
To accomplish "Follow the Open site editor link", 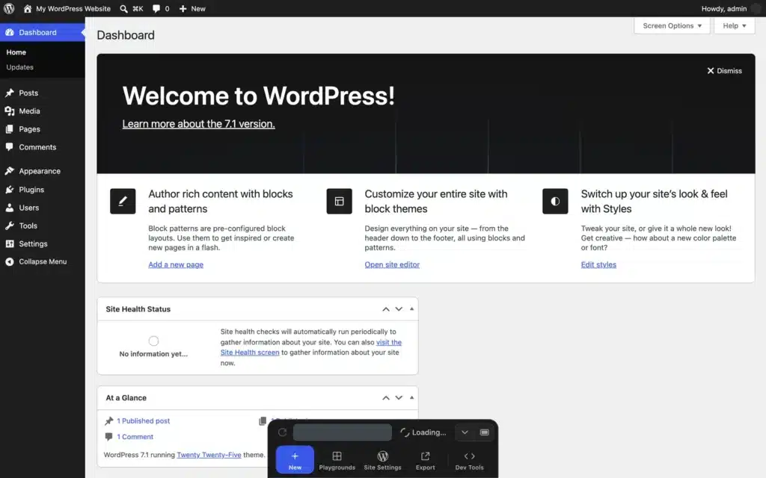I will tap(392, 264).
